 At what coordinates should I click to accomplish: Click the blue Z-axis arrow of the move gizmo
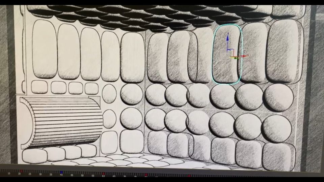[x=228, y=38]
